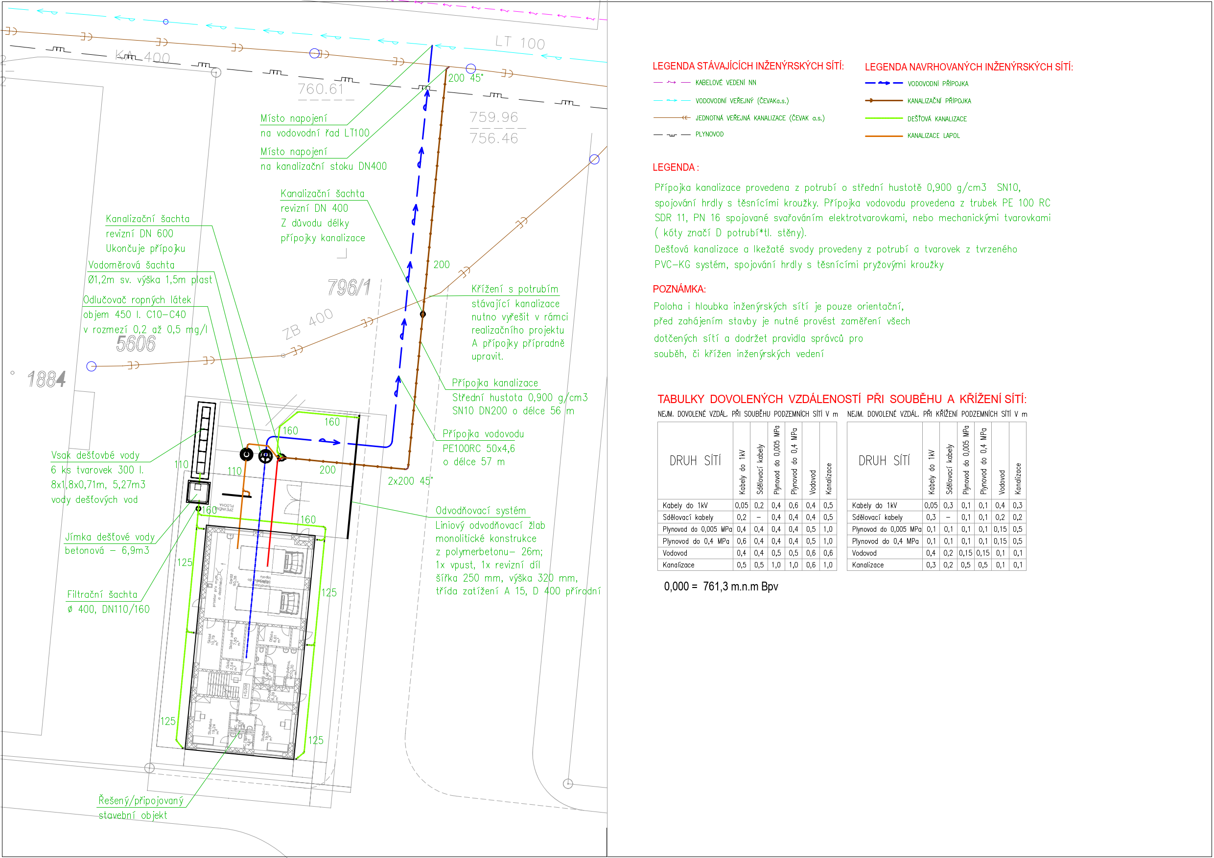The width and height of the screenshot is (1214, 858).
Task: Click the 'Přípojka vodovodu' annotation heading
Action: (x=483, y=434)
